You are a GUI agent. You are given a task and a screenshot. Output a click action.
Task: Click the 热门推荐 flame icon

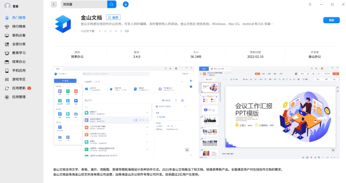tap(7, 18)
